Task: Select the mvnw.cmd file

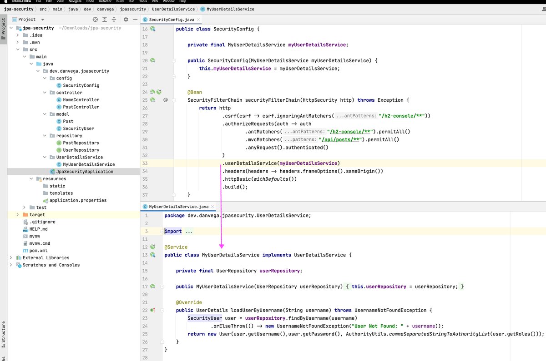Action: pos(40,243)
